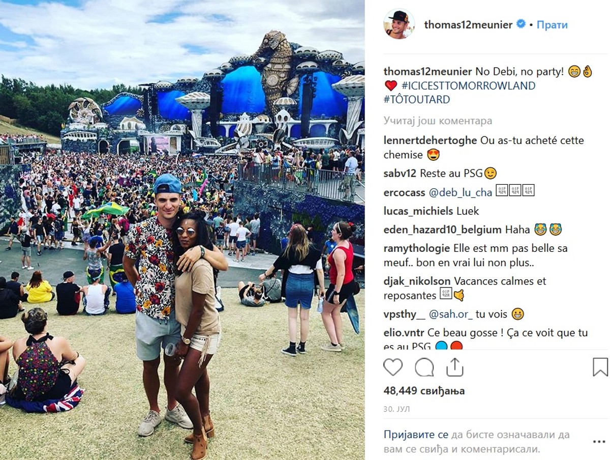Click the 30. ЈУЛ post date
Viewport: 610px width, 460px height.
tap(396, 410)
